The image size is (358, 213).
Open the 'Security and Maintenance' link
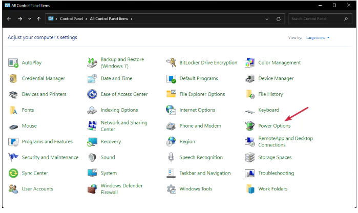pos(50,157)
